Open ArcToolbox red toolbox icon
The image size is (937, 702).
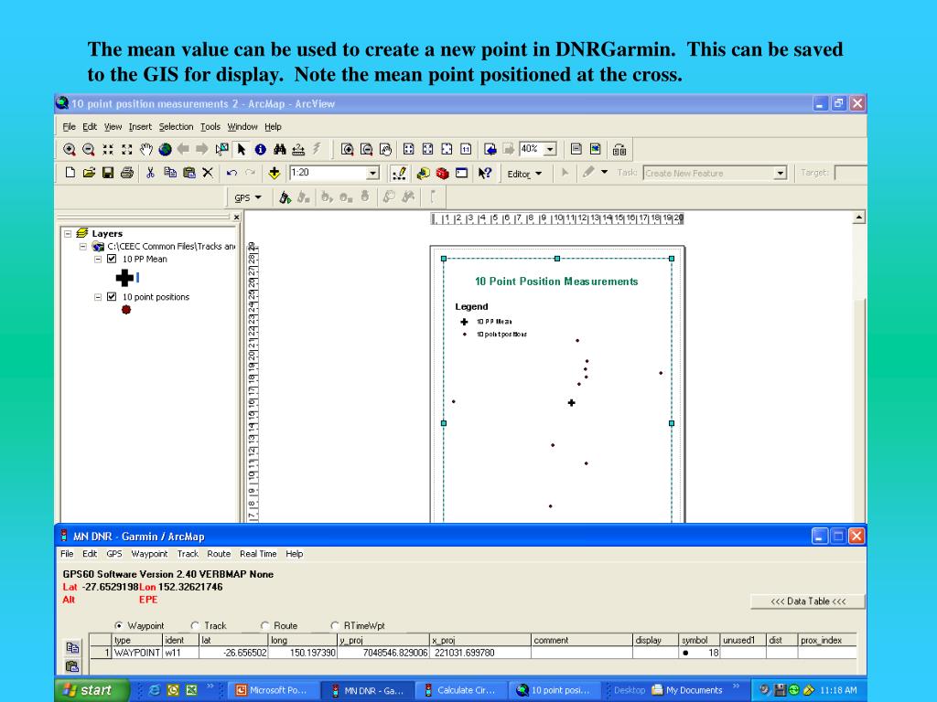point(442,173)
